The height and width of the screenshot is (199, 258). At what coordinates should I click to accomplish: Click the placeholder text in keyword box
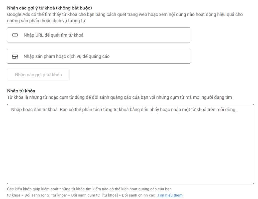click(124, 109)
